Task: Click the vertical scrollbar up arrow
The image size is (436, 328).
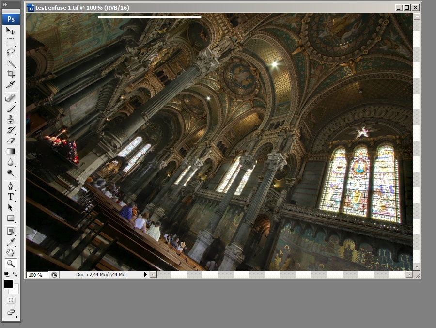Action: 417,16
